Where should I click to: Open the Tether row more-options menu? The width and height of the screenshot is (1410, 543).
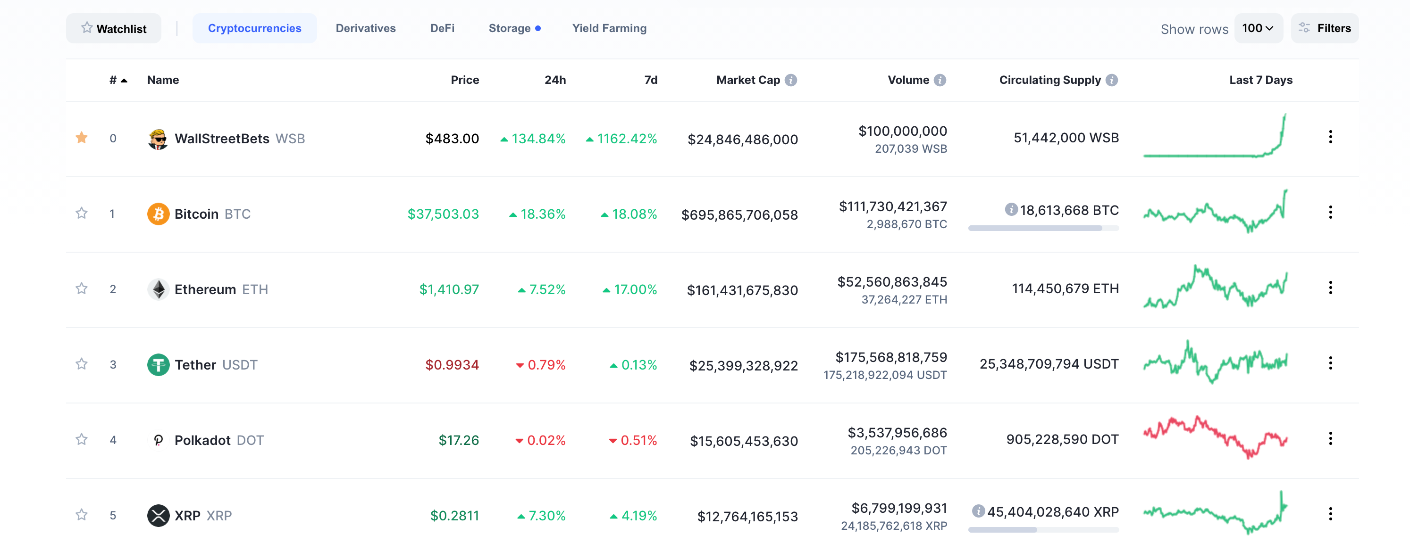(1331, 363)
